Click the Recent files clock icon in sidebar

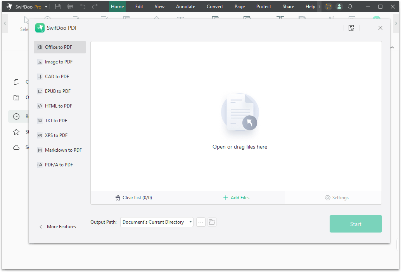(16, 116)
